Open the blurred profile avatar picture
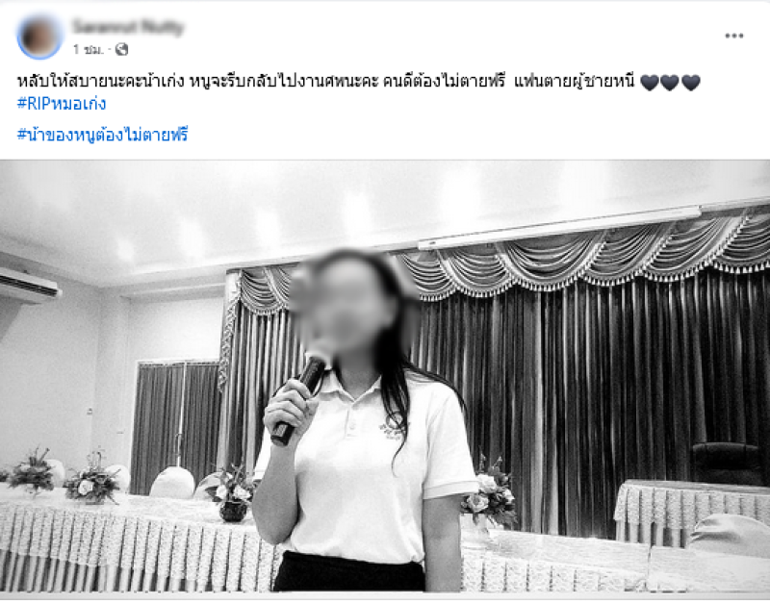 coord(38,38)
